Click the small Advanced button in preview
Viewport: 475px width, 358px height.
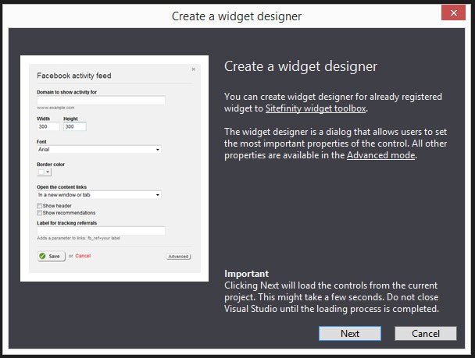178,256
